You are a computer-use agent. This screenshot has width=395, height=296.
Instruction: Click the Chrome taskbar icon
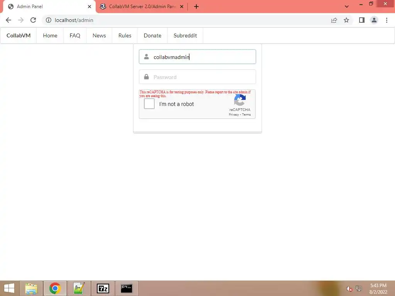[x=55, y=288]
